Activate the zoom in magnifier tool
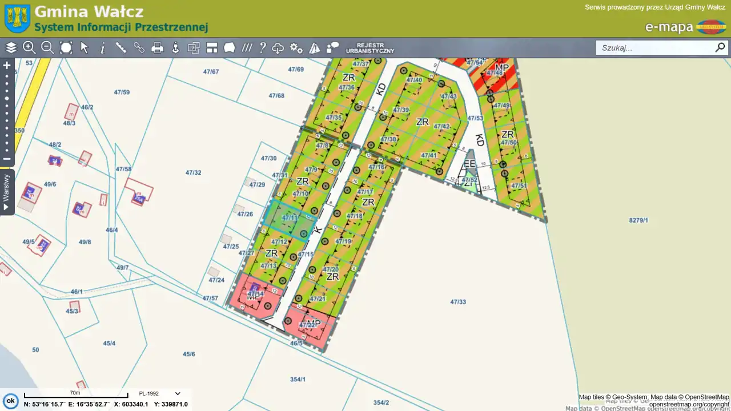This screenshot has height=411, width=731. tap(29, 48)
